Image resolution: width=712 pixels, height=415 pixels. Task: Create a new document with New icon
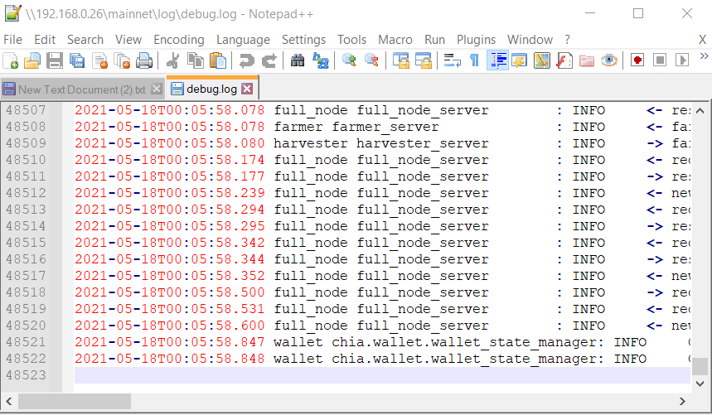pyautogui.click(x=11, y=60)
